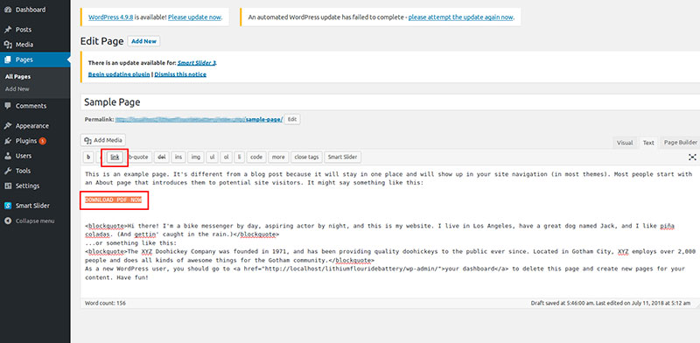
Task: Open Add New under Pages menu
Action: [17, 89]
